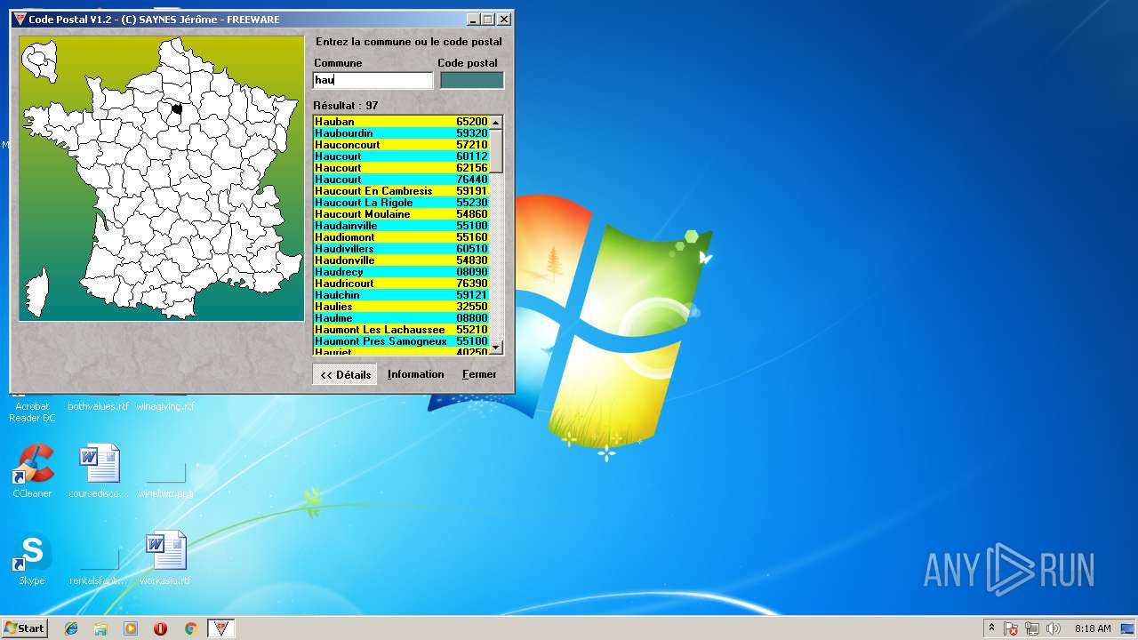This screenshot has width=1138, height=640.
Task: Select Haucourt 76440 row
Action: [x=401, y=180]
